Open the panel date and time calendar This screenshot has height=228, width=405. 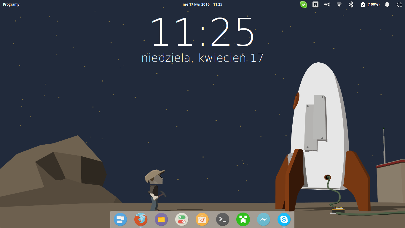203,4
